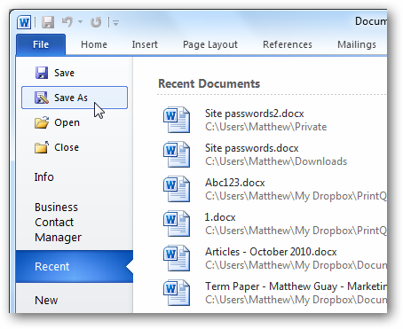Screen dimensions: 403x329
Task: Switch to the Mailings tab
Action: [357, 44]
